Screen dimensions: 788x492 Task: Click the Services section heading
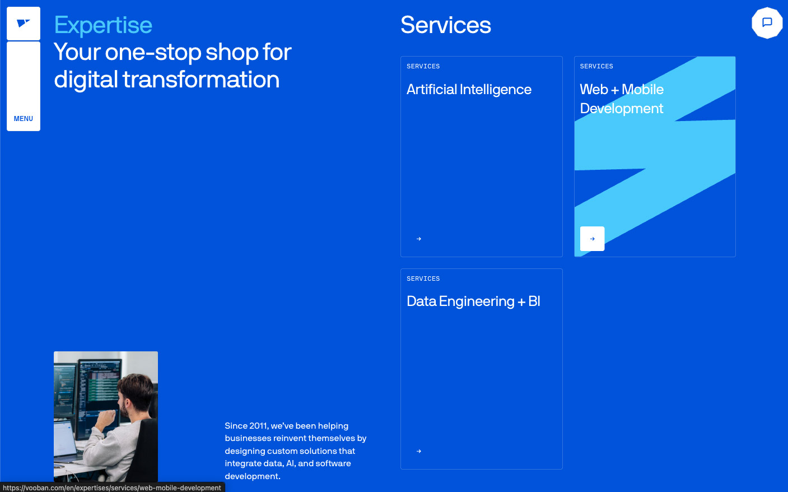pos(445,25)
